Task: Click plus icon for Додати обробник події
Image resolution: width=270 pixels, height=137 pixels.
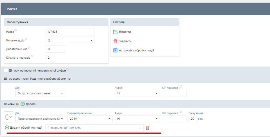Action: tap(7, 128)
